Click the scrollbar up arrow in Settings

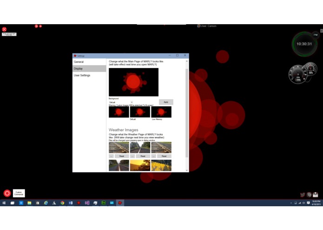tap(187, 61)
